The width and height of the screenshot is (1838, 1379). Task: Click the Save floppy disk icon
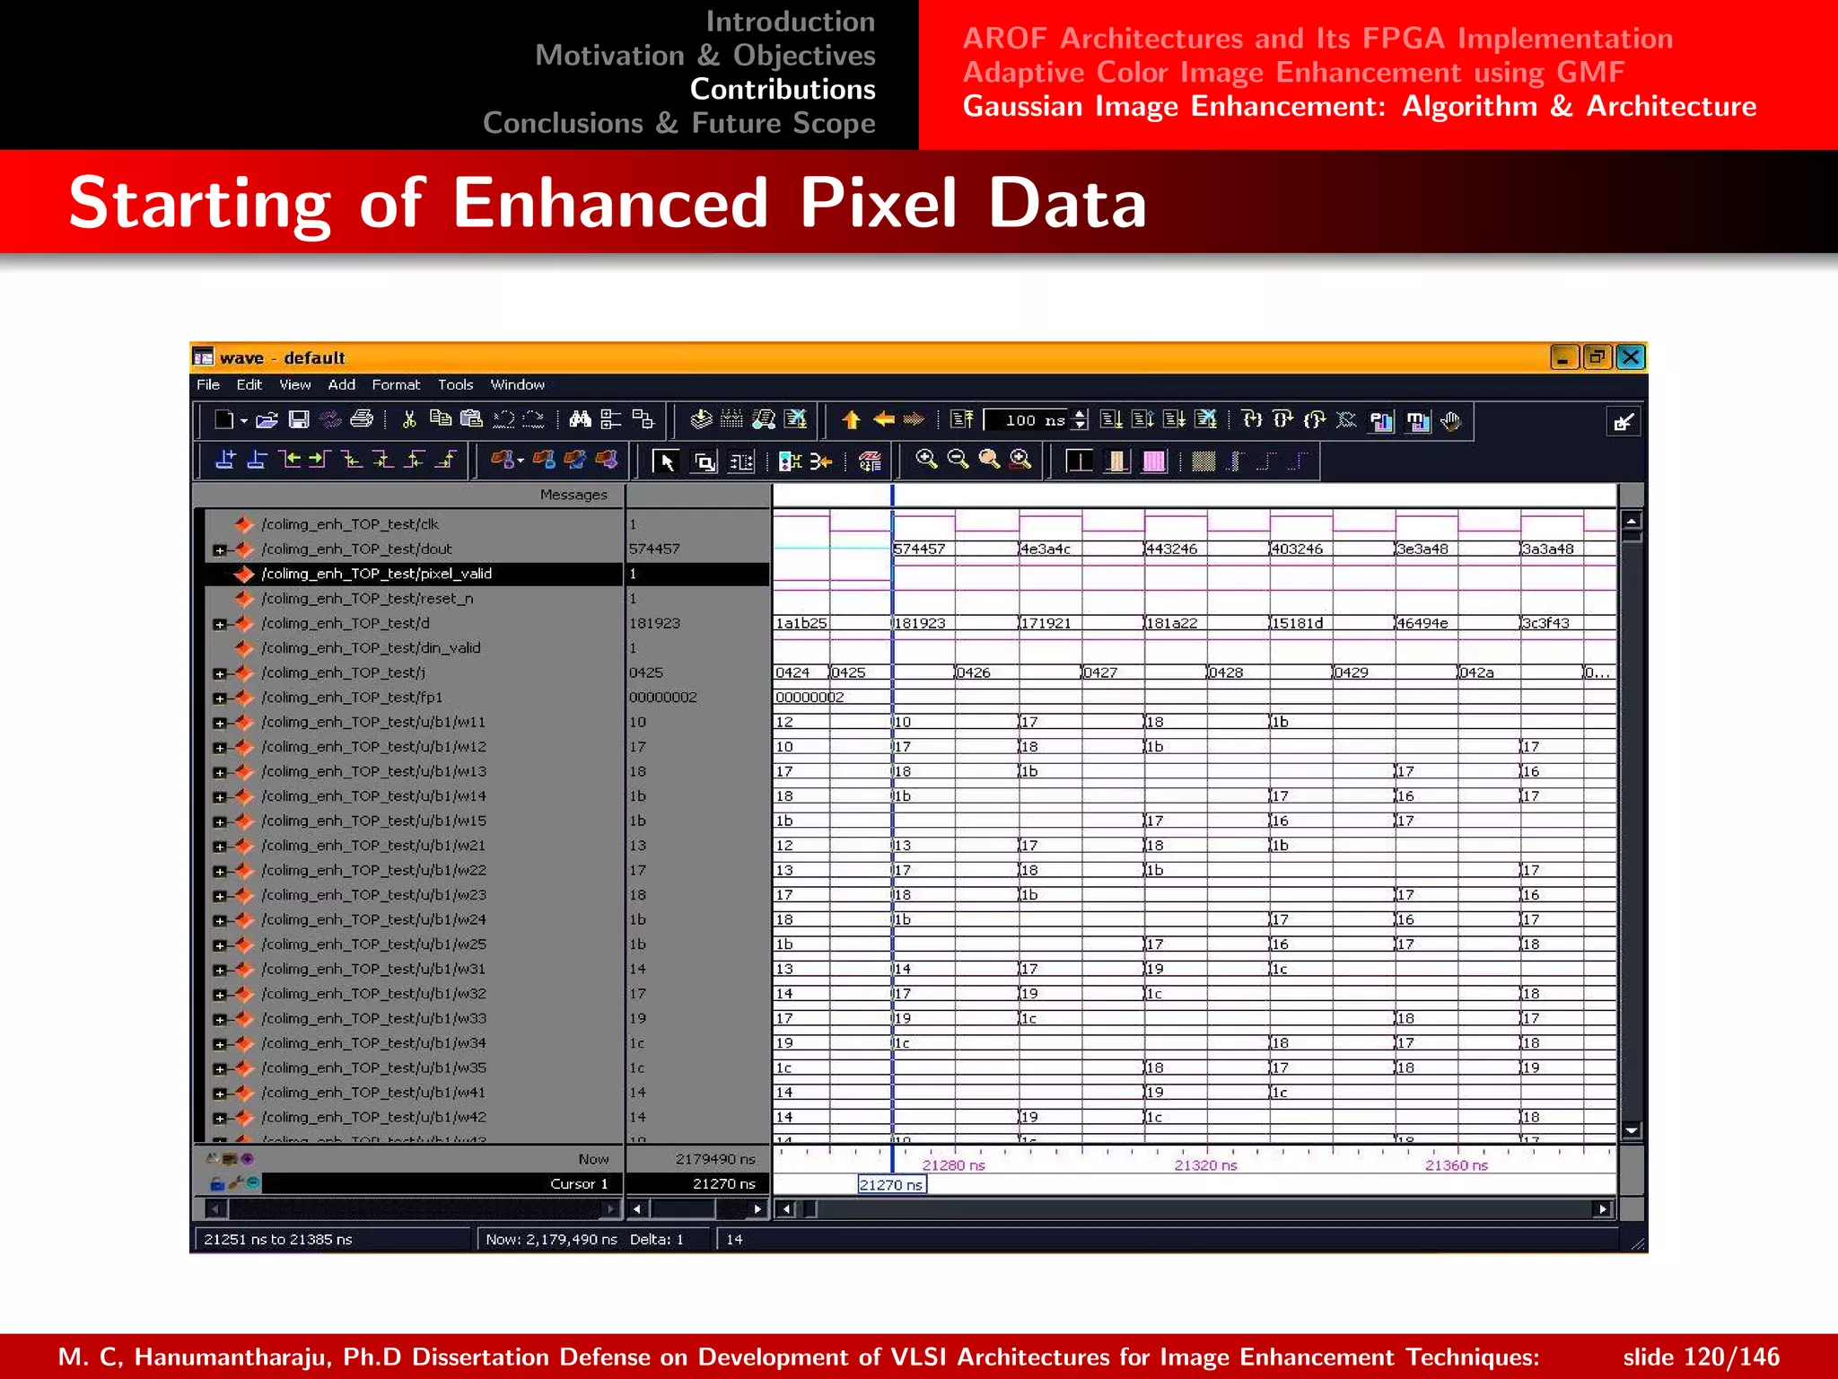click(x=299, y=419)
